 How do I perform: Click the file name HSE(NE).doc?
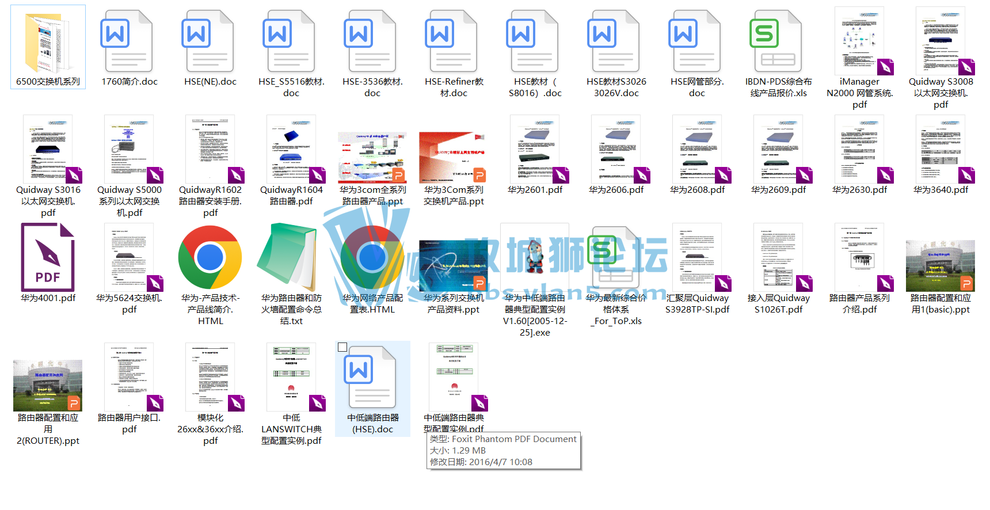(x=210, y=82)
